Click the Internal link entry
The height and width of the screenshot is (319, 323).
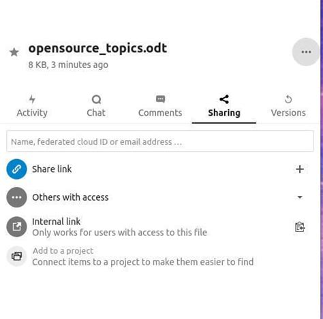click(x=119, y=227)
